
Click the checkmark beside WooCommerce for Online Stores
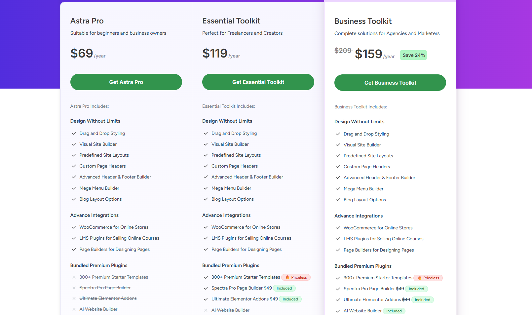pyautogui.click(x=74, y=227)
